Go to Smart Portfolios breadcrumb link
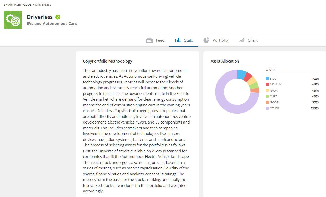This screenshot has height=197, width=326. [x=18, y=5]
